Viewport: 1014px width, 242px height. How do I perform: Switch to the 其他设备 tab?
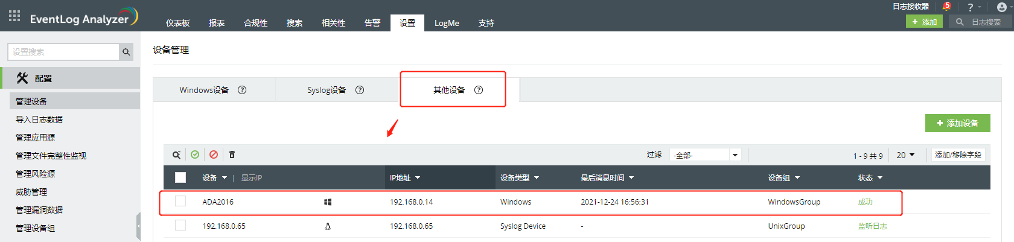point(449,90)
